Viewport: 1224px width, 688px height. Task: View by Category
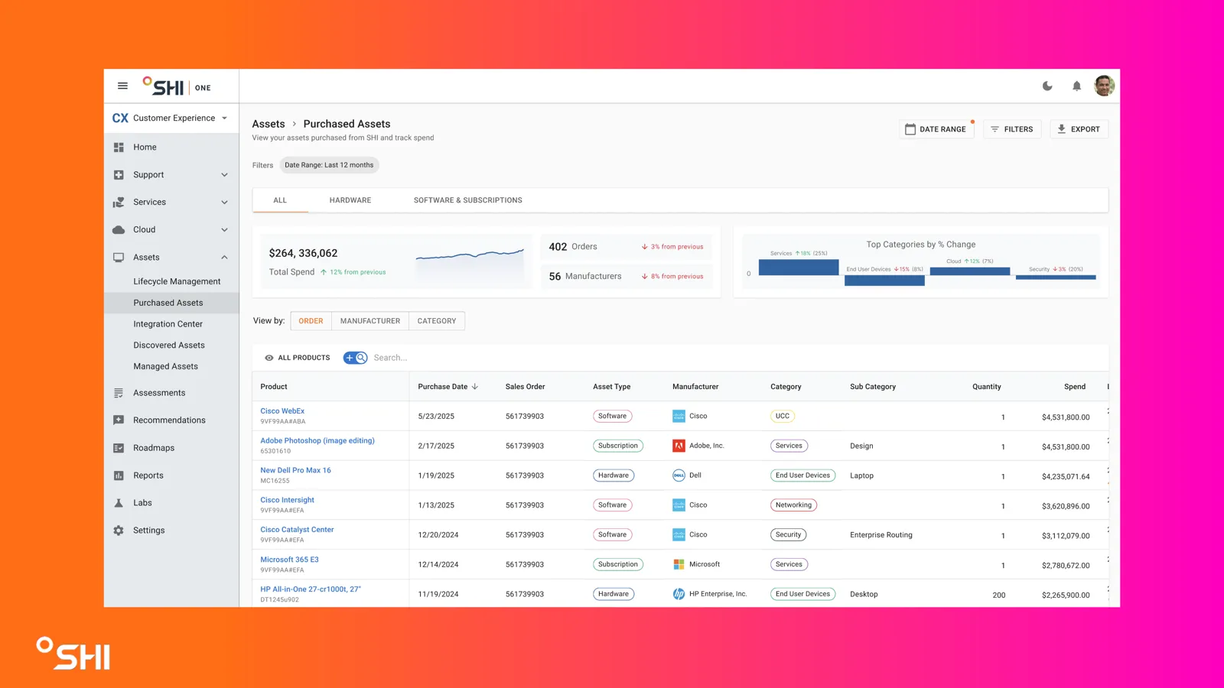pyautogui.click(x=437, y=321)
